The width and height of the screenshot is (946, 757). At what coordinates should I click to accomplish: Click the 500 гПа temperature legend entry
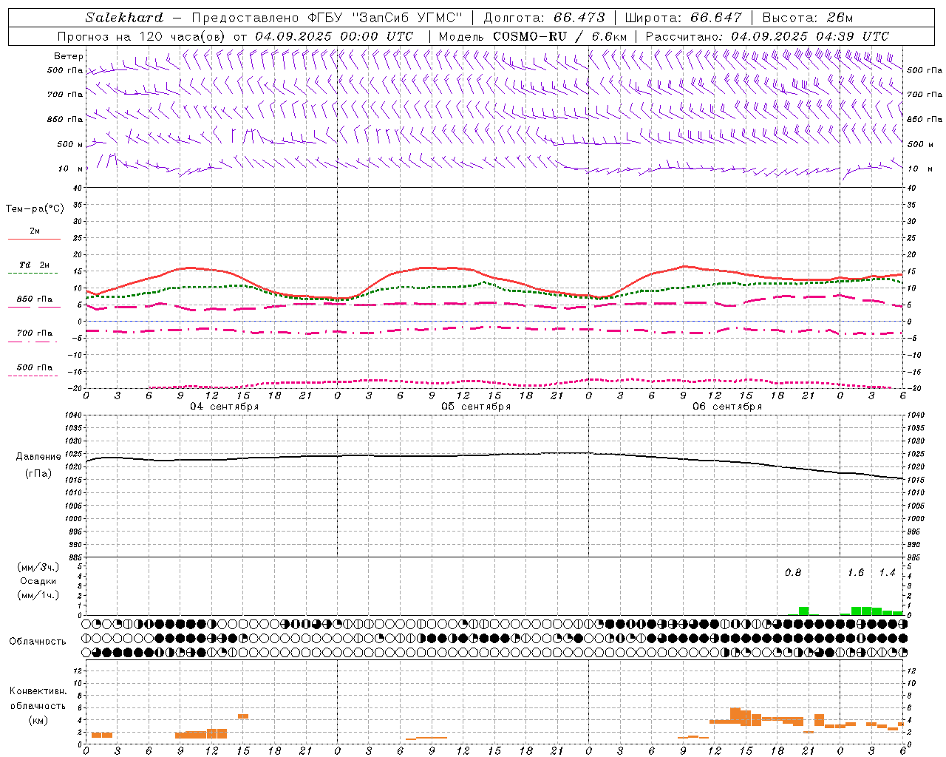coord(35,367)
